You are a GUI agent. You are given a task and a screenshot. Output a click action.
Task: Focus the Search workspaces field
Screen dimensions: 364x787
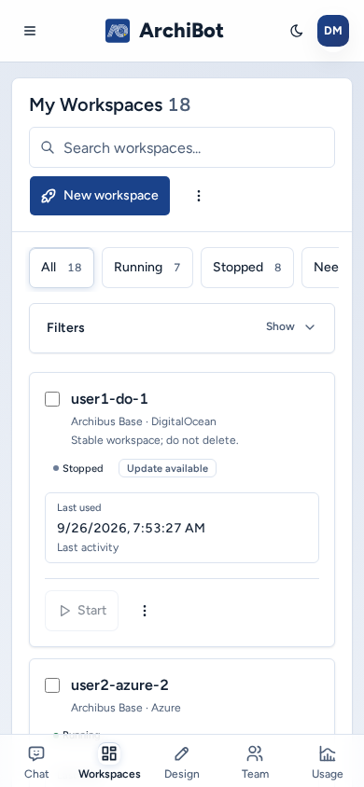pyautogui.click(x=182, y=147)
